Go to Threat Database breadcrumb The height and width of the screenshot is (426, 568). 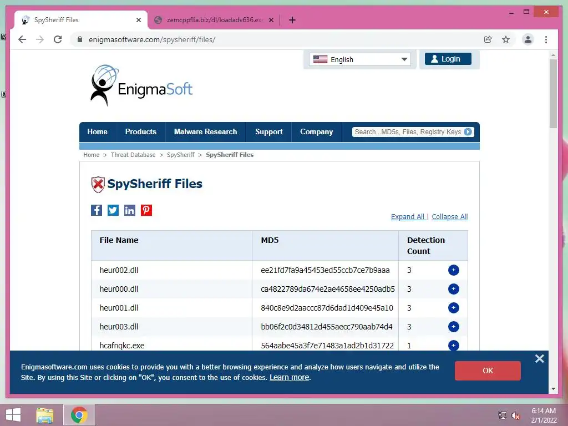(133, 155)
